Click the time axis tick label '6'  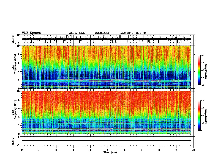pos(125,150)
